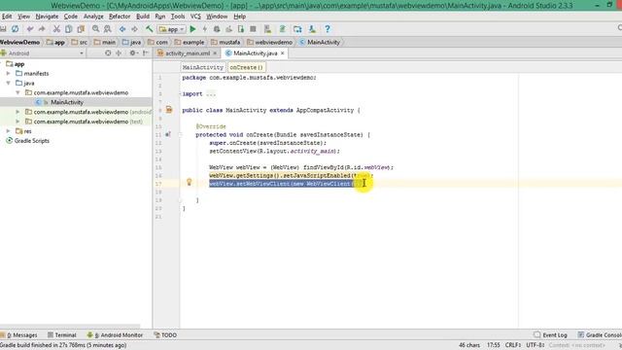Open the View menu
Viewport: 622px width, 350px height.
pyautogui.click(x=23, y=17)
